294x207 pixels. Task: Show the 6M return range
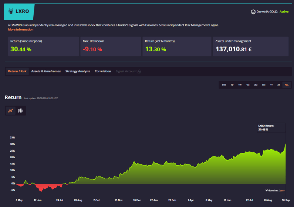pyautogui.click(x=264, y=85)
